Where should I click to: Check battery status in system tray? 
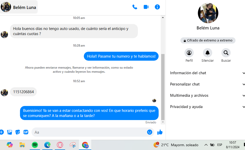[212, 145]
